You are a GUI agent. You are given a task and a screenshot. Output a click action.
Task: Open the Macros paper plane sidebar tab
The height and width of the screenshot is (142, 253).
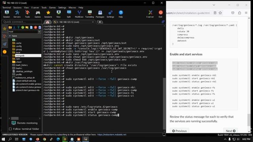(4, 44)
